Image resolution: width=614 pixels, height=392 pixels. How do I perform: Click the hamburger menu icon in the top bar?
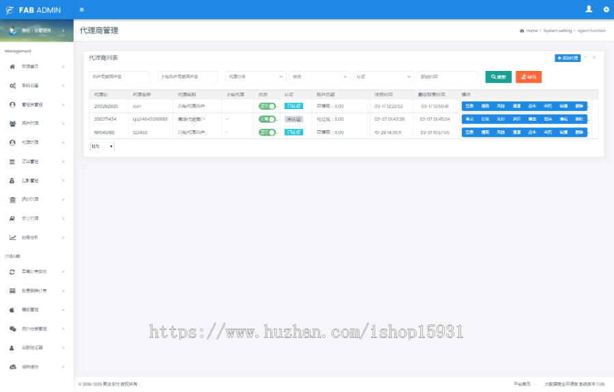pos(82,10)
